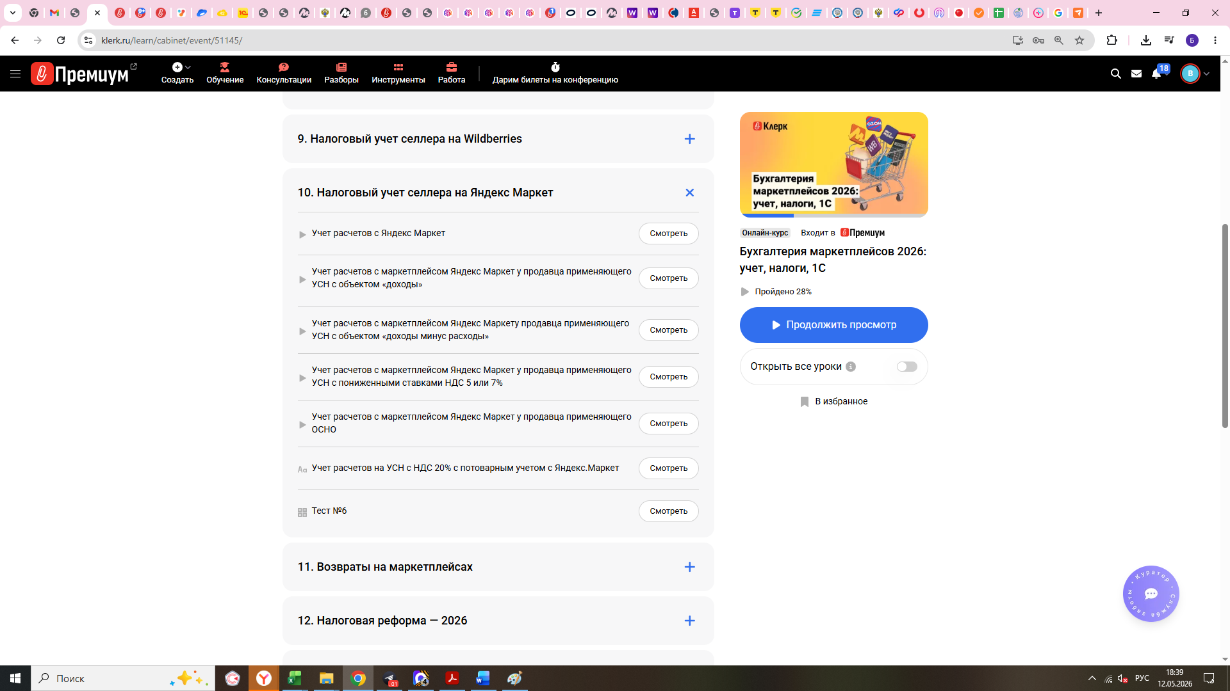This screenshot has width=1230, height=691.
Task: Open the Создать dropdown in the header
Action: [x=177, y=73]
